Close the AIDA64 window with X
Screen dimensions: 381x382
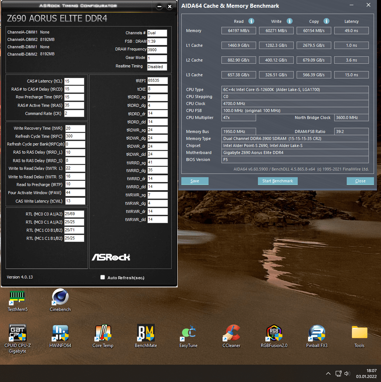click(x=368, y=5)
